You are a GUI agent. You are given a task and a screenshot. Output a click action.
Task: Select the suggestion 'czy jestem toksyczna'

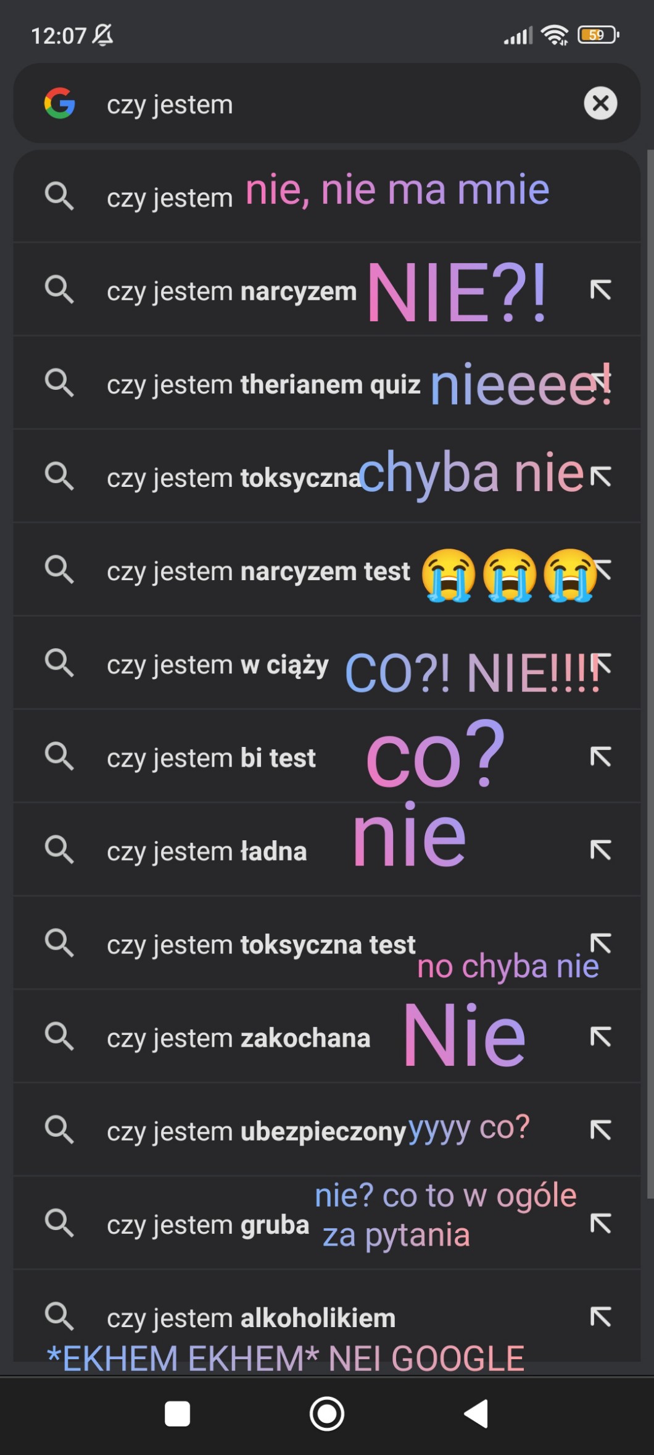coord(327,476)
